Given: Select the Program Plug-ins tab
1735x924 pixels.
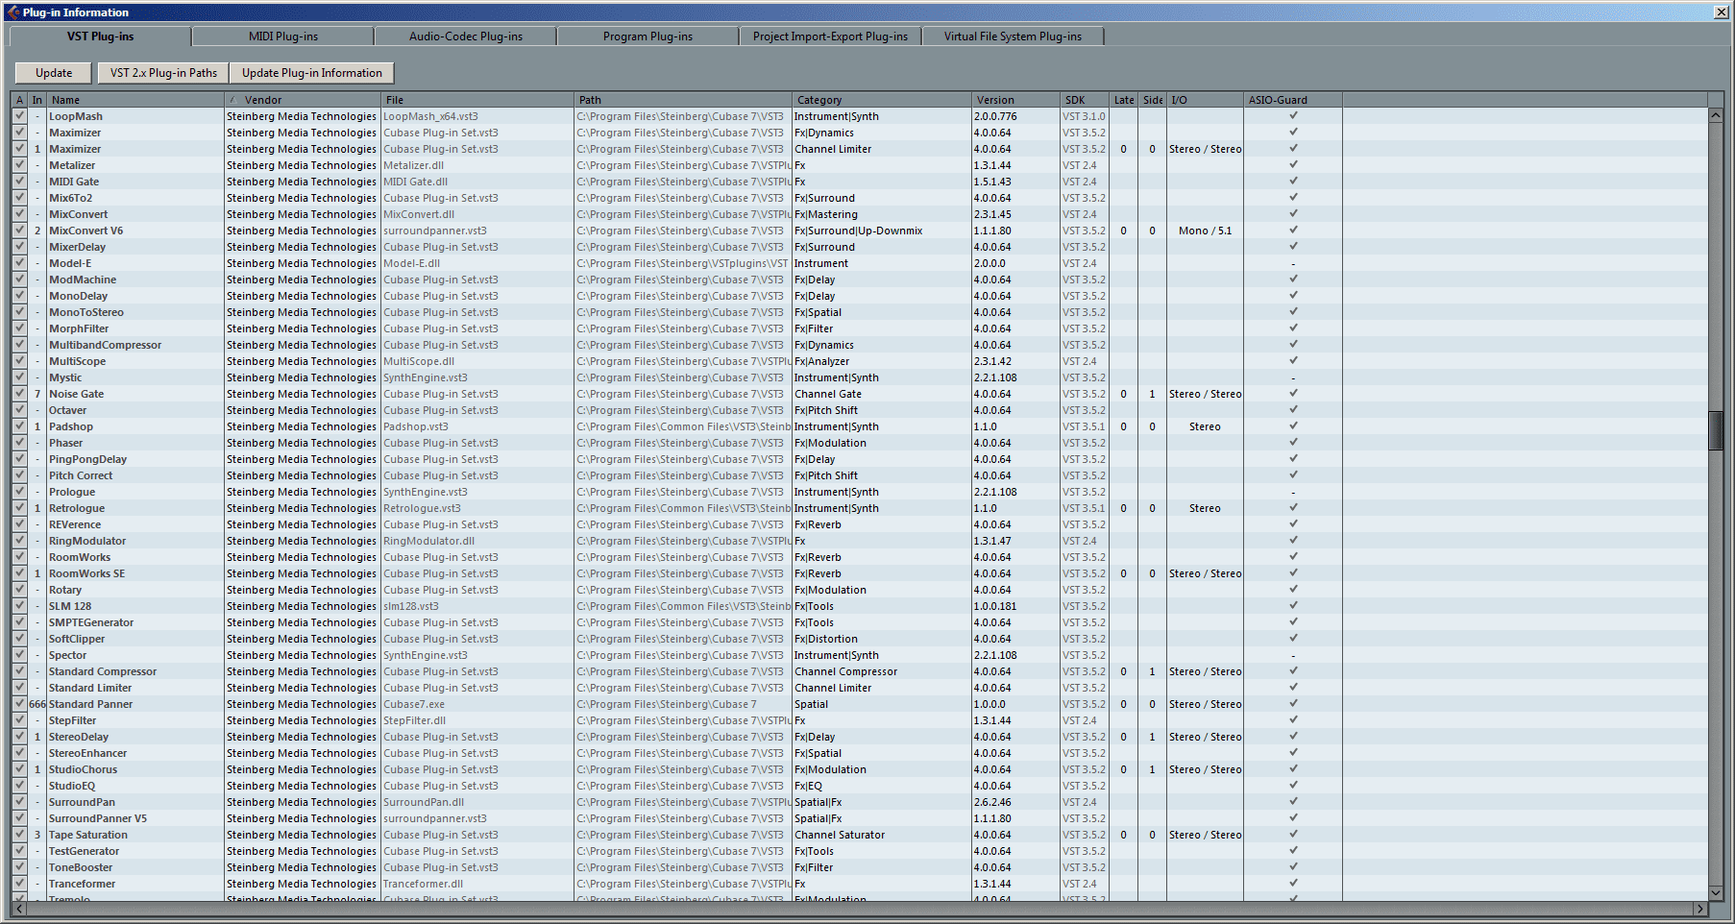Looking at the screenshot, I should (x=648, y=36).
